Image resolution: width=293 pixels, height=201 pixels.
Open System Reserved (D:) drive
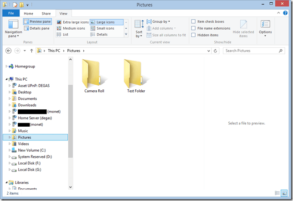[35, 157]
